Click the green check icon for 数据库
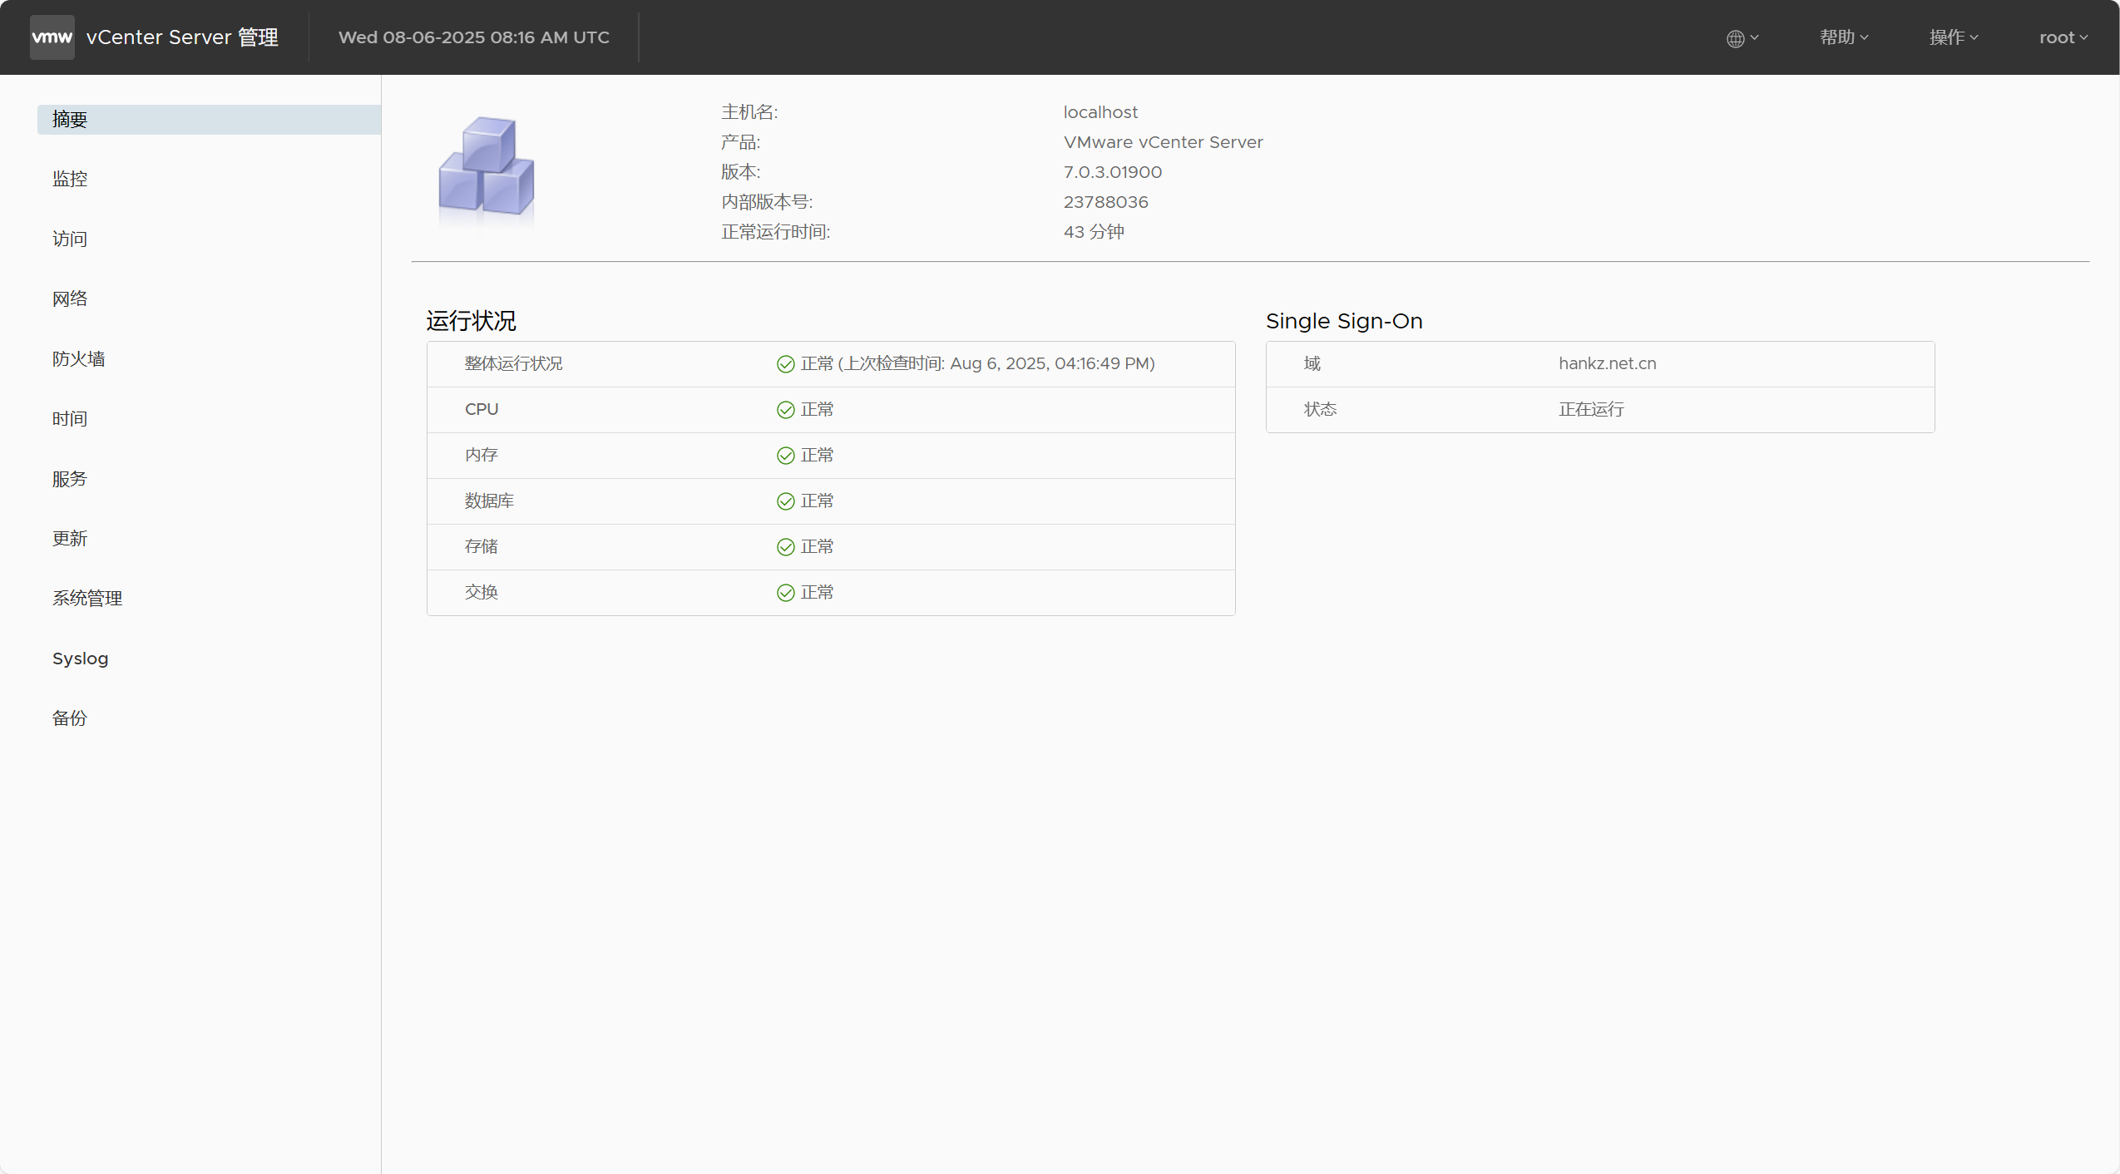The image size is (2120, 1174). (x=785, y=501)
